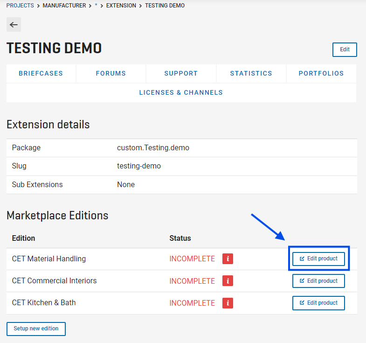Open the FORUMS tab
Screen dimensions: 366x343
pos(111,73)
